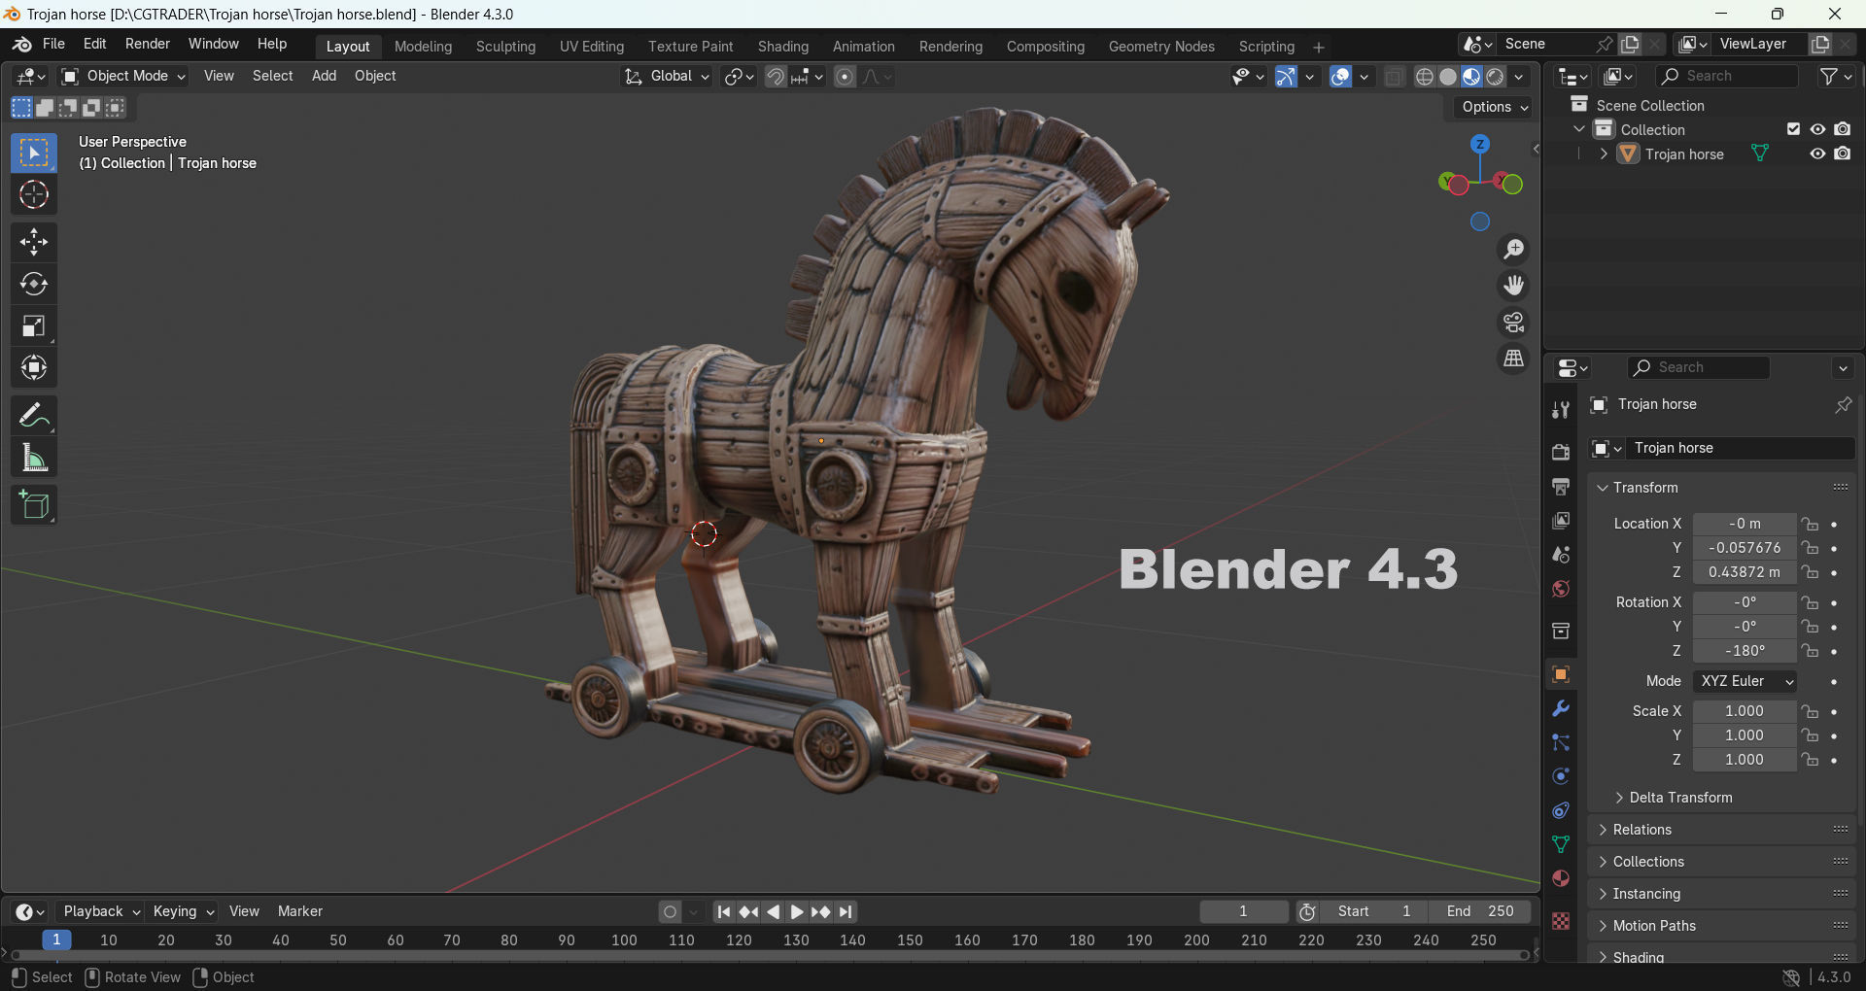This screenshot has width=1866, height=991.
Task: Select the Cursor tool in toolbar
Action: tap(34, 195)
